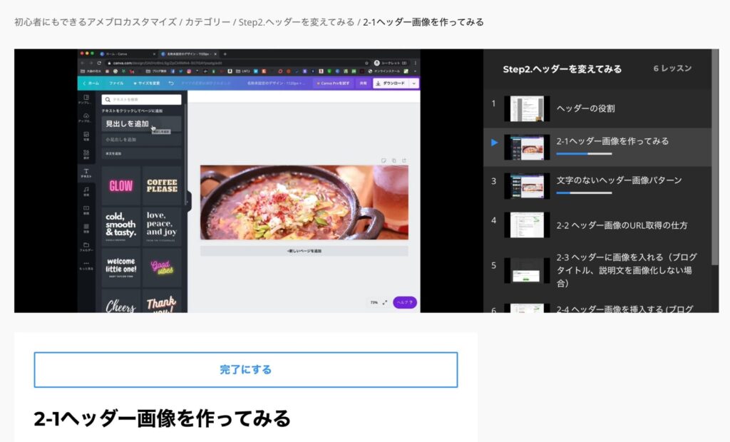Click the 完了にする button
730x442 pixels.
(x=246, y=370)
